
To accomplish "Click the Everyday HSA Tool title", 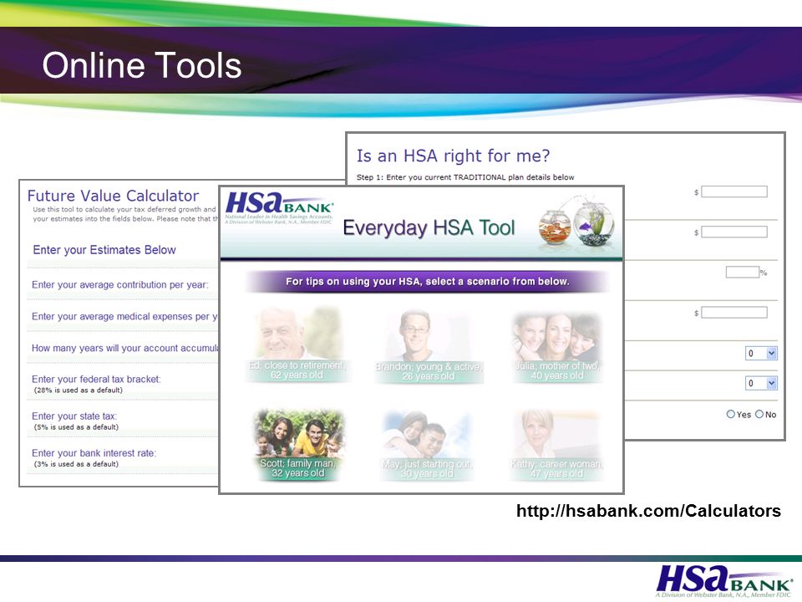I will click(429, 227).
